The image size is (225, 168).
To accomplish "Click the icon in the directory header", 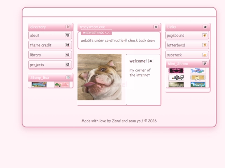I will click(68, 27).
